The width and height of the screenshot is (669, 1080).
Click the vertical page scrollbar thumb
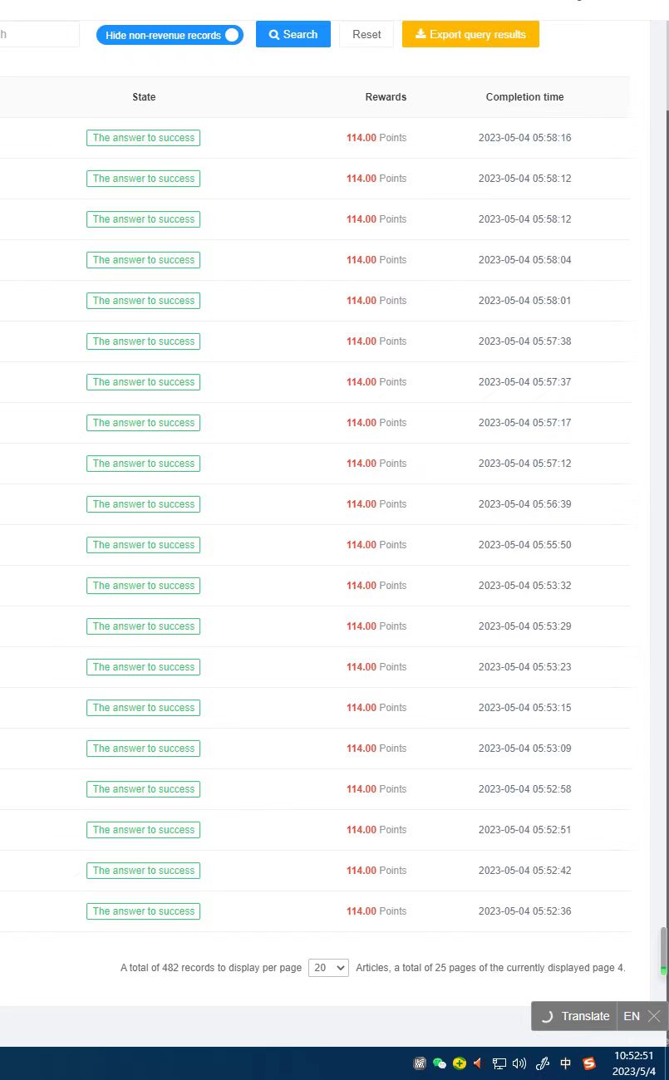663,949
